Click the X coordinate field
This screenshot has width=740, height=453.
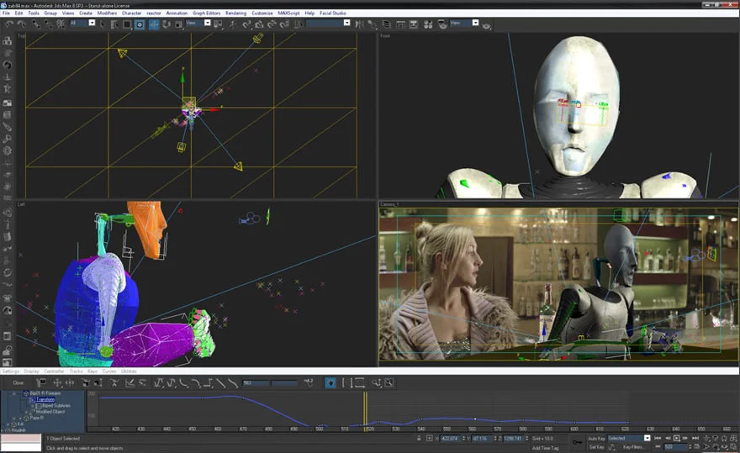[x=450, y=439]
